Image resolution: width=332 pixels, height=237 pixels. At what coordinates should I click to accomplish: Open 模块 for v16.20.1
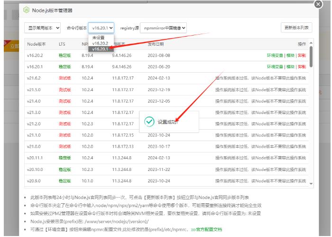point(290,67)
